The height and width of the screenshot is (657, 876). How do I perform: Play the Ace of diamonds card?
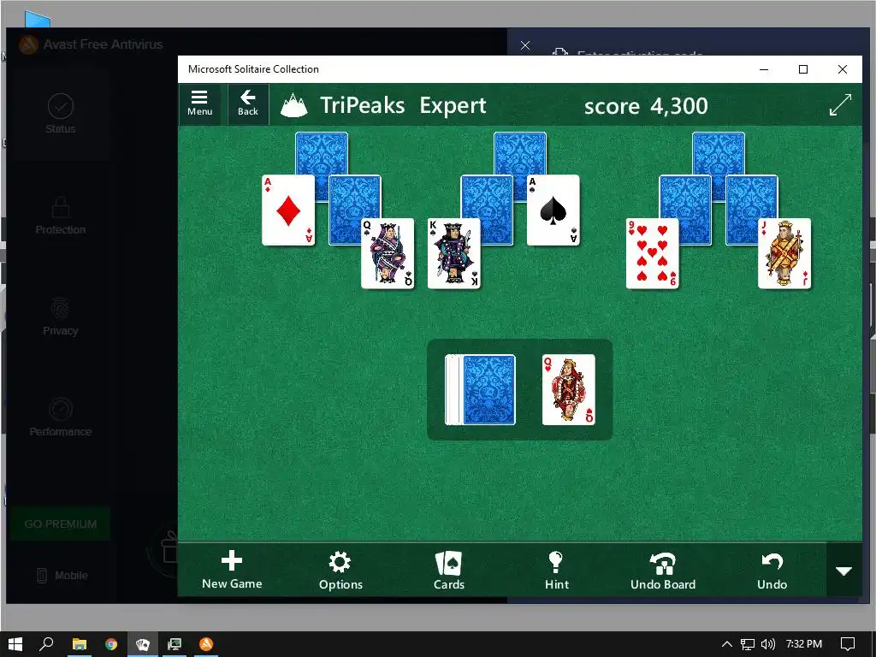click(287, 210)
